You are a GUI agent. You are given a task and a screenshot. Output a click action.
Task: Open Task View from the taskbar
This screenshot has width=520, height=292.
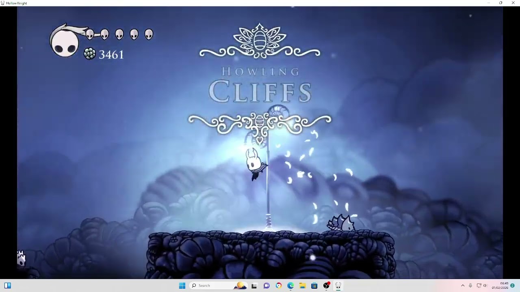[x=254, y=286]
